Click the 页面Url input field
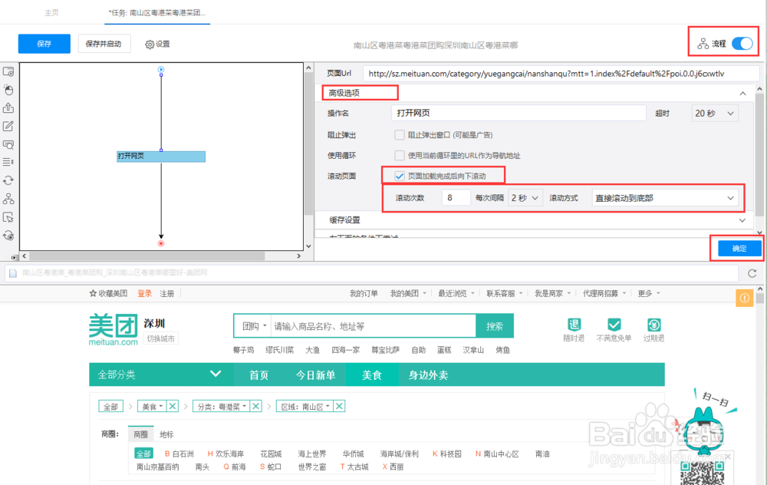Screen dimensions: 767x485 561,74
